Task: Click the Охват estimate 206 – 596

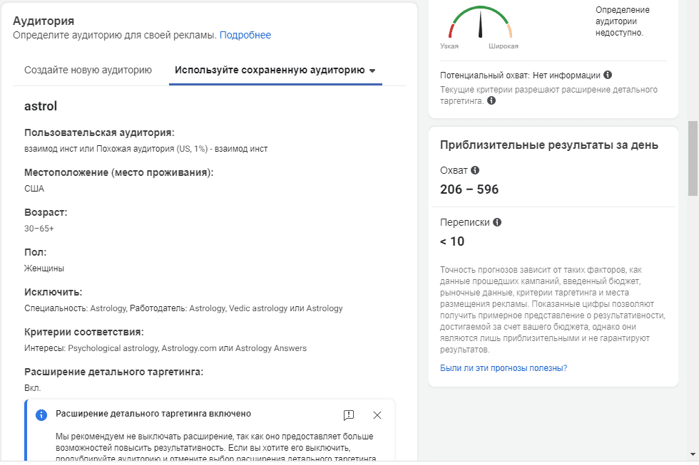Action: click(x=469, y=189)
